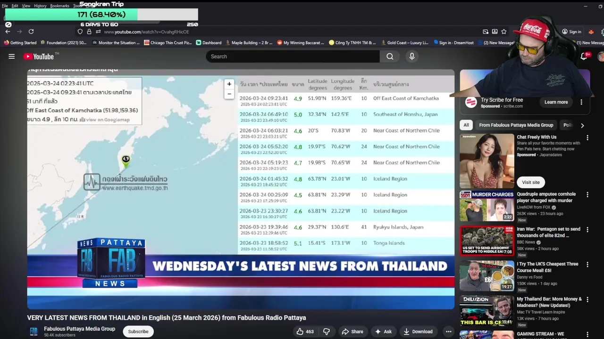
Task: Open Gold Coast Luxury bookmark
Action: (x=405, y=43)
